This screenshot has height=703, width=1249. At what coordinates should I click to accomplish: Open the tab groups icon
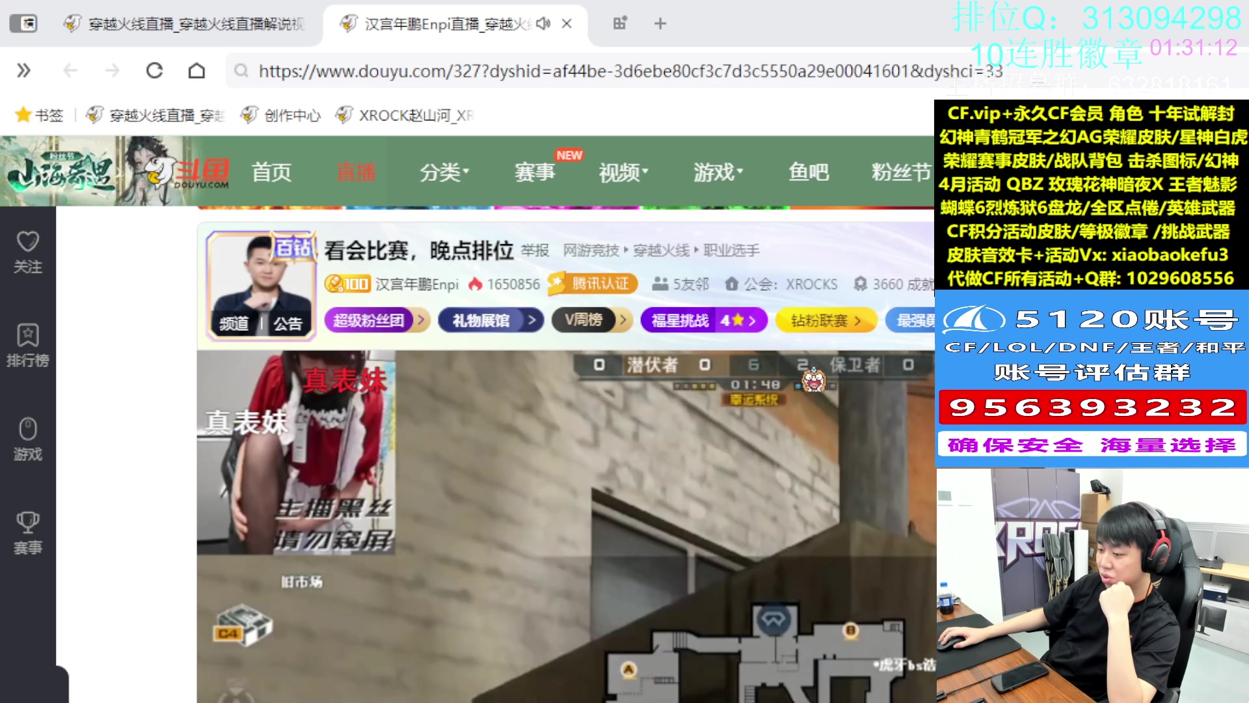coord(619,23)
